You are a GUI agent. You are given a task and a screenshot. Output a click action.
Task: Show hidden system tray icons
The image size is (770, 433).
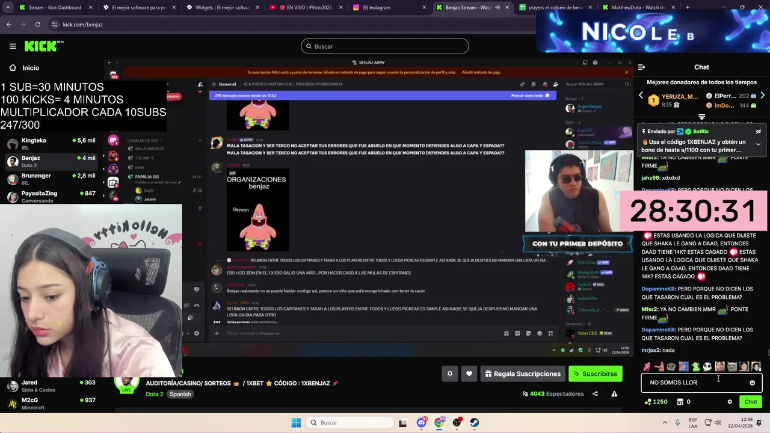coord(666,423)
